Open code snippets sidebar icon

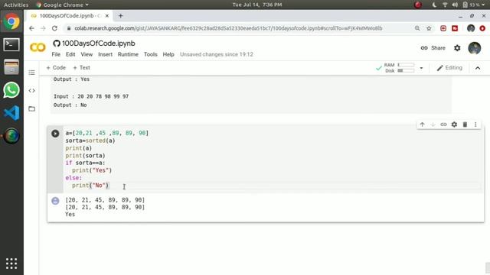(x=31, y=91)
